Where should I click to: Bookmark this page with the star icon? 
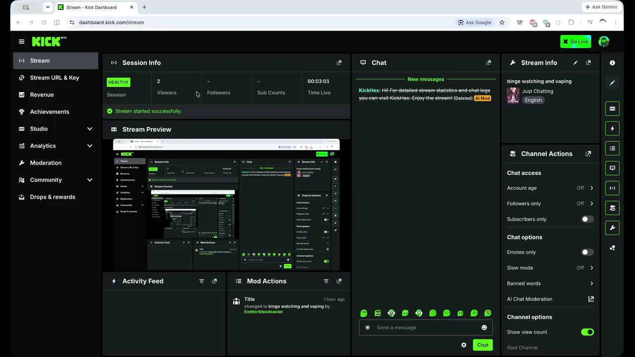pyautogui.click(x=502, y=22)
